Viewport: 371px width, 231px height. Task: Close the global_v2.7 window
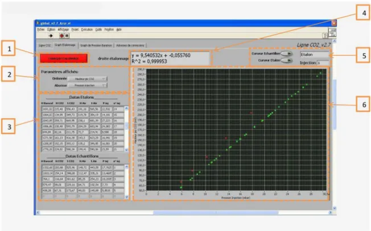(333, 23)
